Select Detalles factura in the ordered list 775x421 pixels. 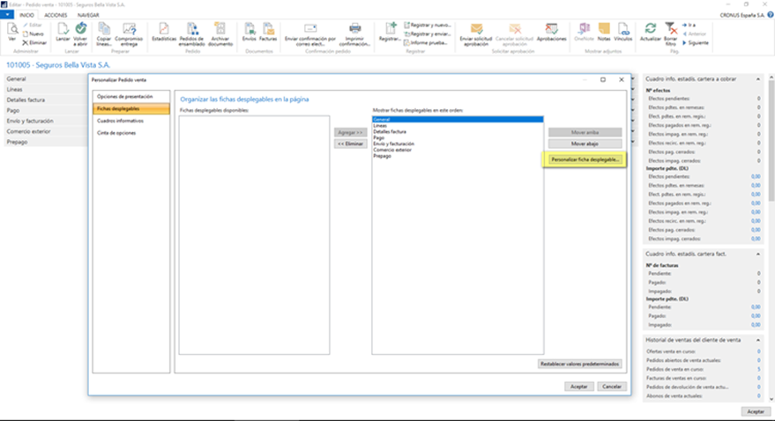458,132
